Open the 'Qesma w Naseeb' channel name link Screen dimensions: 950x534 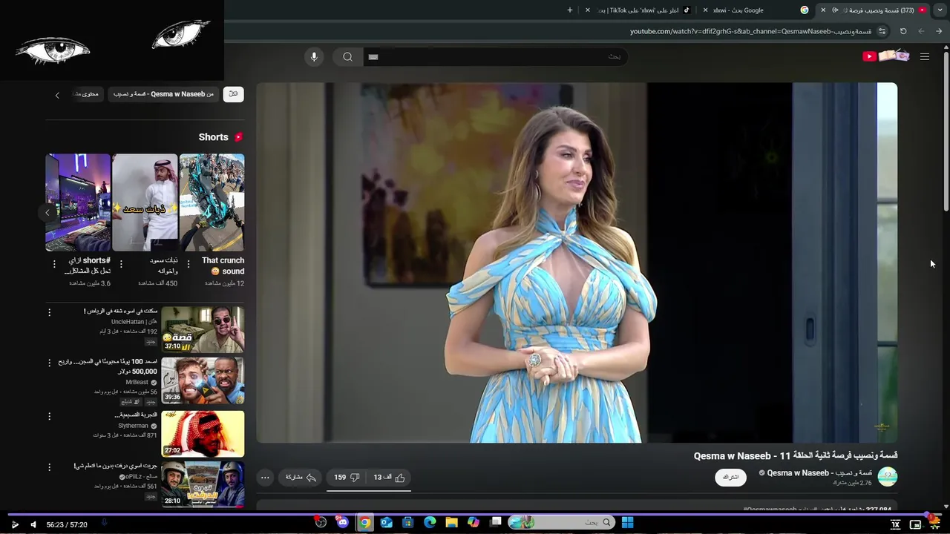[819, 472]
